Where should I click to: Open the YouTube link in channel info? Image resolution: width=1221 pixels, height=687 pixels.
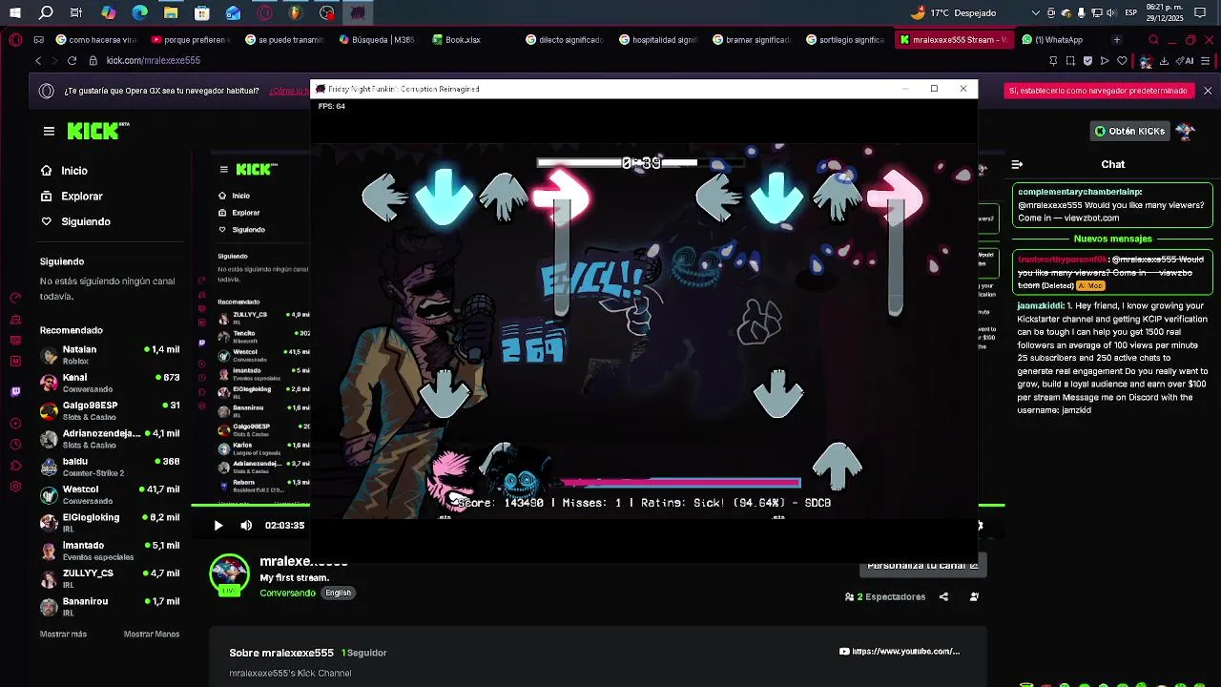coord(900,652)
